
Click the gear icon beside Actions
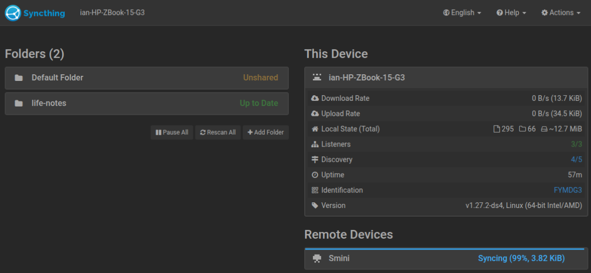click(545, 13)
